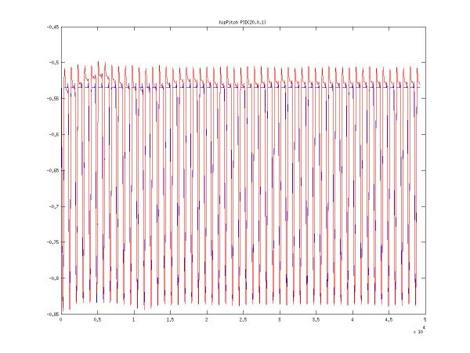Click the y-axis label -0.7
470x353 pixels.
click(54, 206)
